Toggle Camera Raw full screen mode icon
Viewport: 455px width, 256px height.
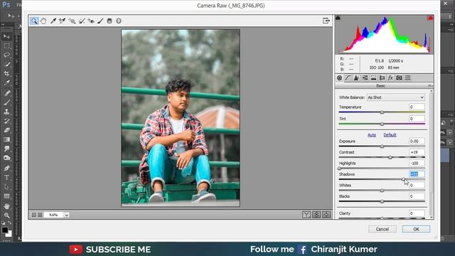326,21
